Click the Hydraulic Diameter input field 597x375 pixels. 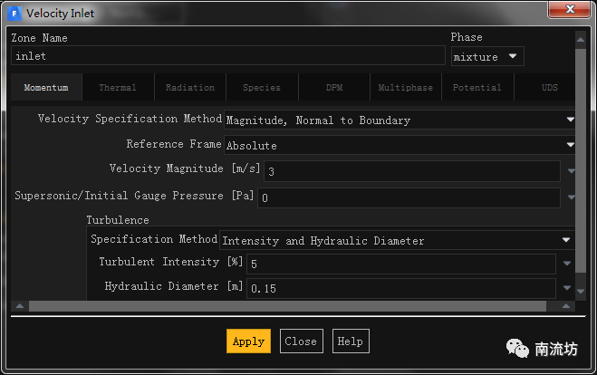[400, 288]
